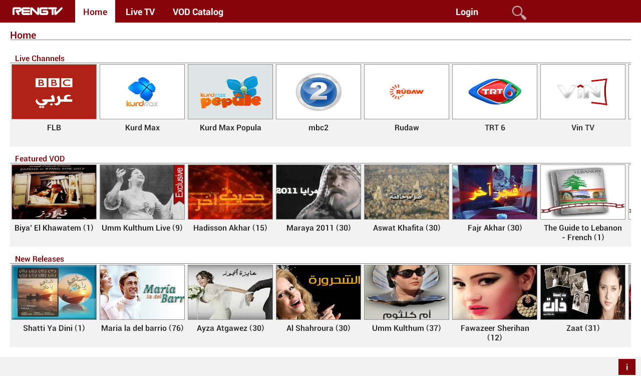Click the Login link
641x376 pixels.
[467, 12]
